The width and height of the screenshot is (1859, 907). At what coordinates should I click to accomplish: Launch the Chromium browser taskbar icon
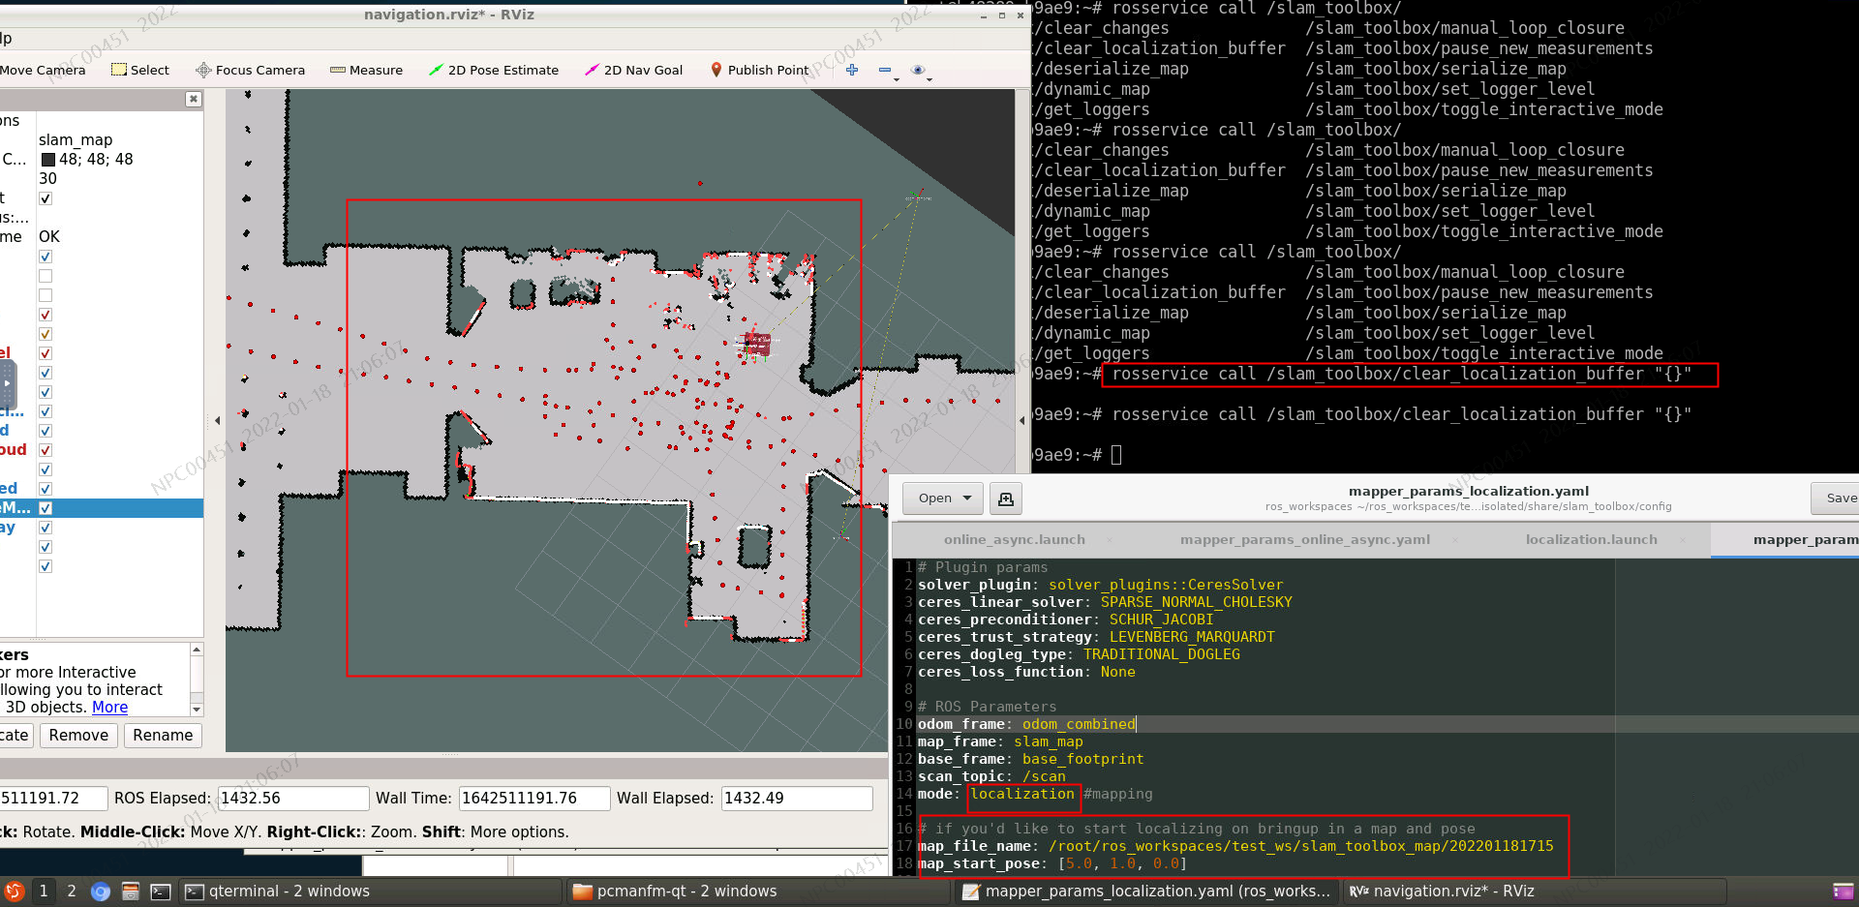coord(101,892)
